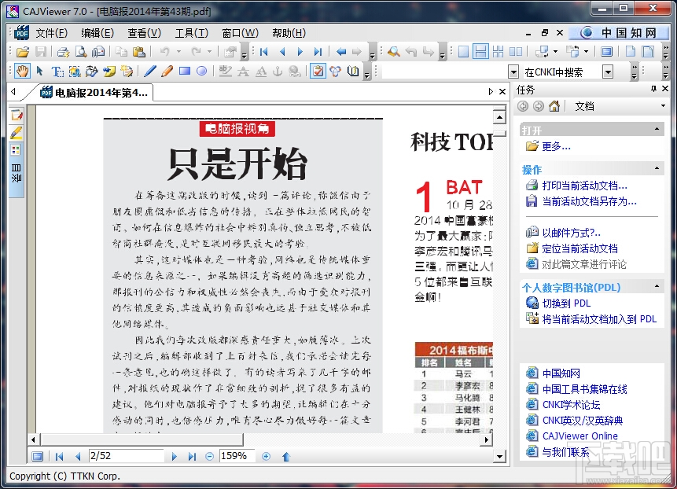This screenshot has height=489, width=677.
Task: Select the orange Pencil drawing tool
Action: [167, 72]
